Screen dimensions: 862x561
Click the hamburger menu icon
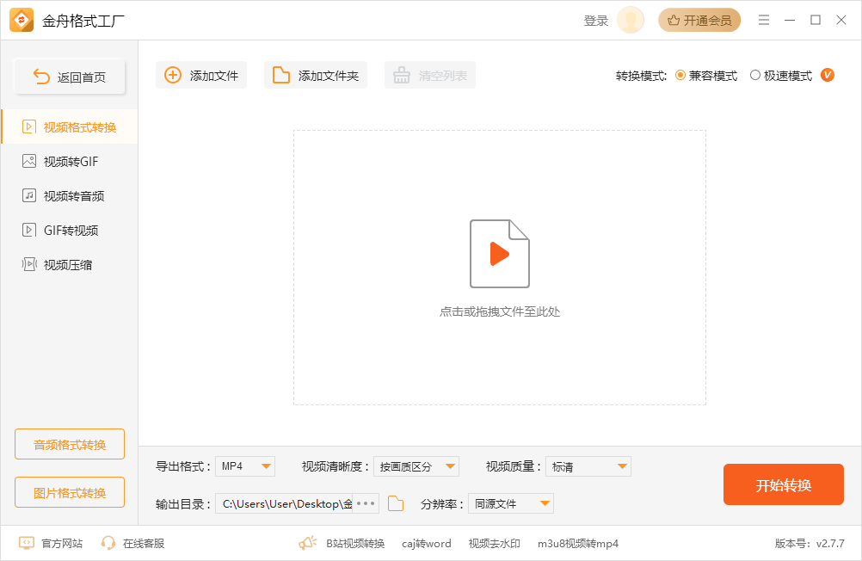click(x=764, y=19)
